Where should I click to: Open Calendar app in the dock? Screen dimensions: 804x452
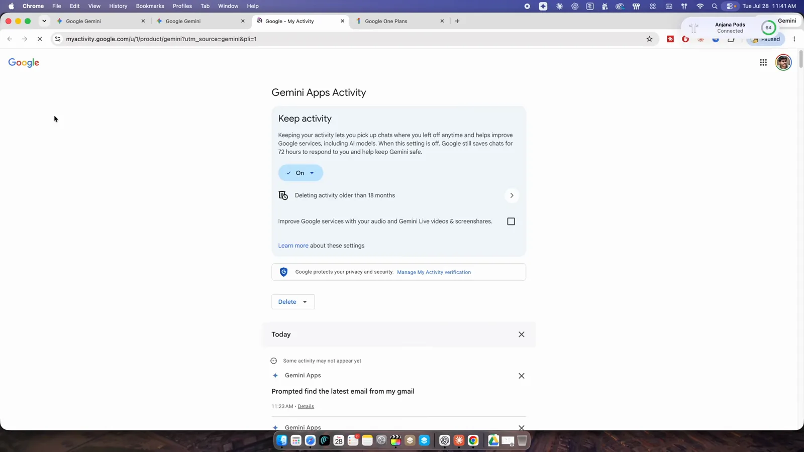pos(339,440)
